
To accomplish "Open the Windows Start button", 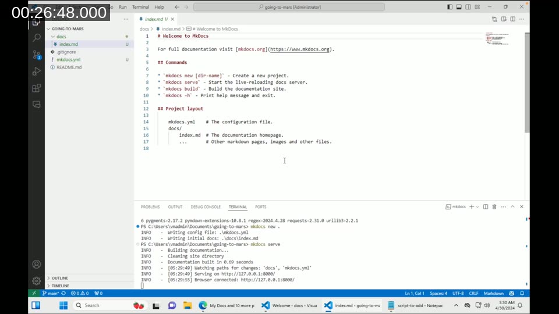I will click(63, 305).
